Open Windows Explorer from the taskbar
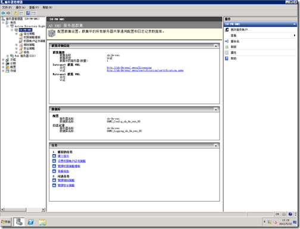The width and height of the screenshot is (300, 229). (42, 222)
